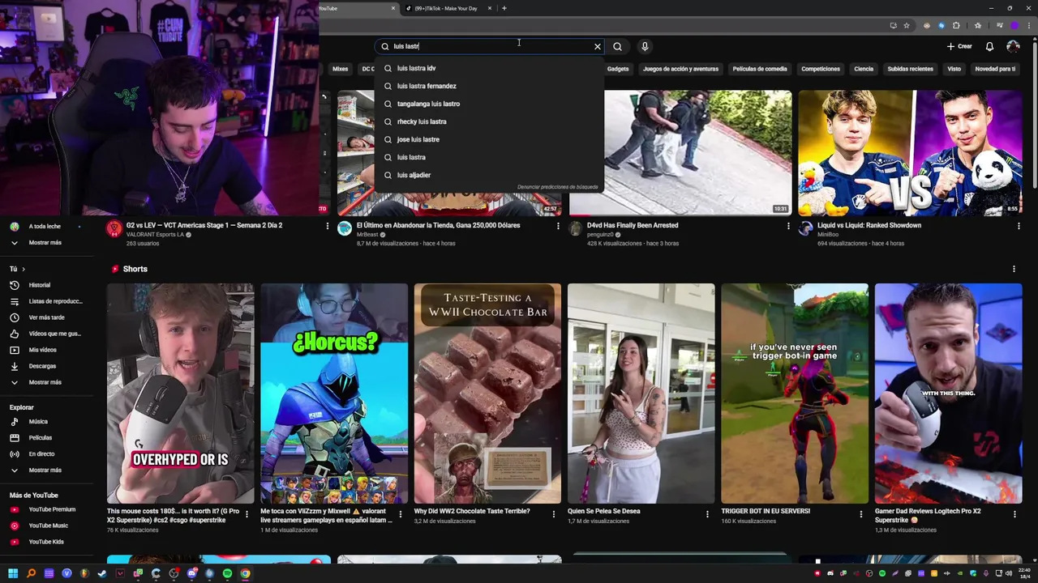Viewport: 1038px width, 583px height.
Task: Bookmark this page with the star icon
Action: pos(907,25)
